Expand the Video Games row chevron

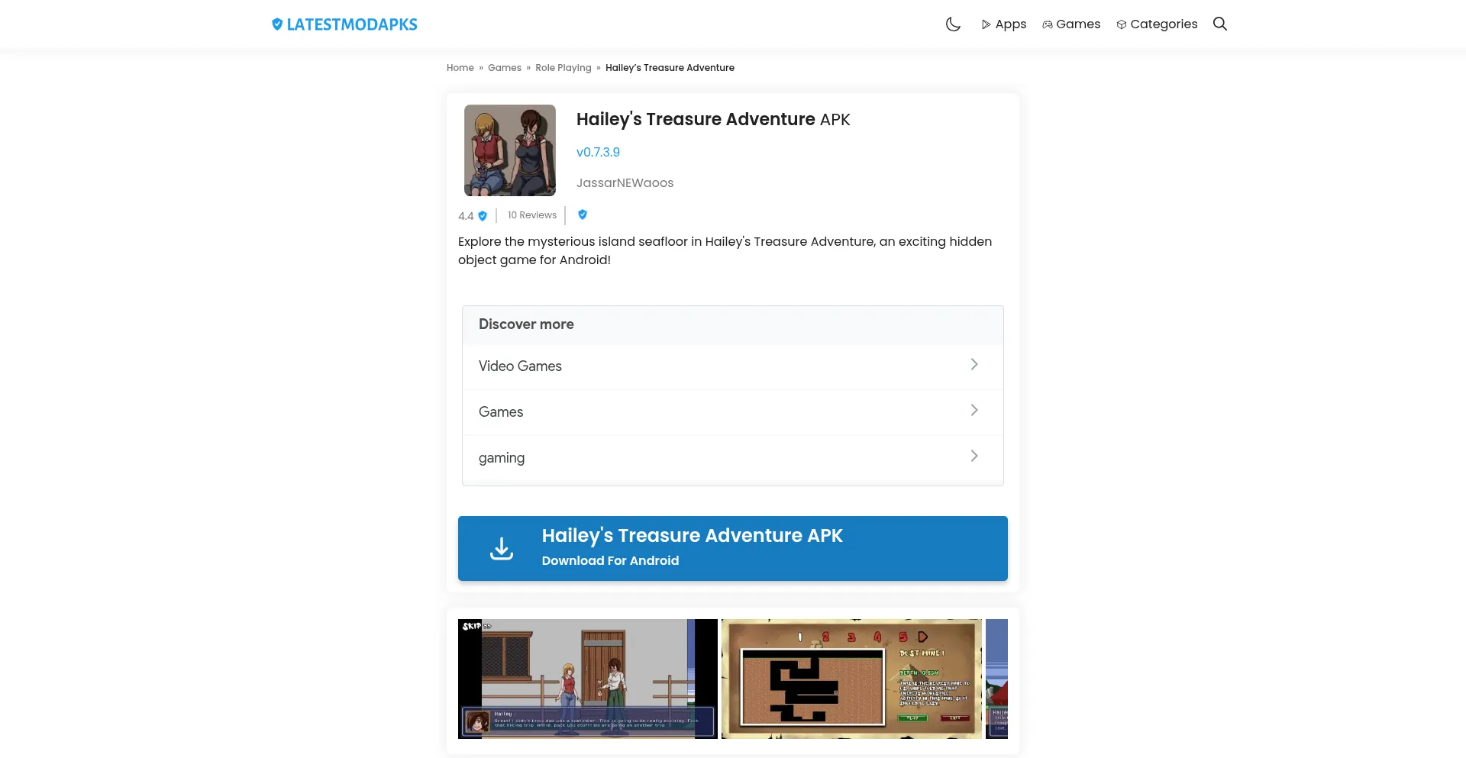pos(974,364)
